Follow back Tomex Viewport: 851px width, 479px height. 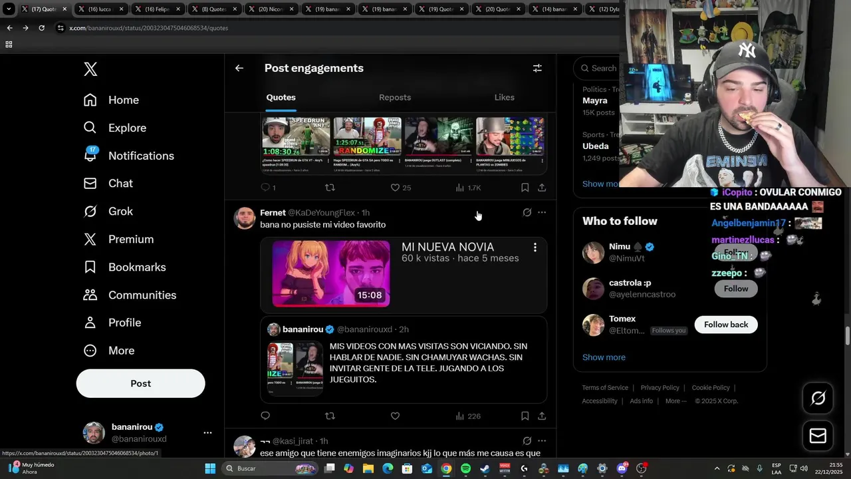726,325
